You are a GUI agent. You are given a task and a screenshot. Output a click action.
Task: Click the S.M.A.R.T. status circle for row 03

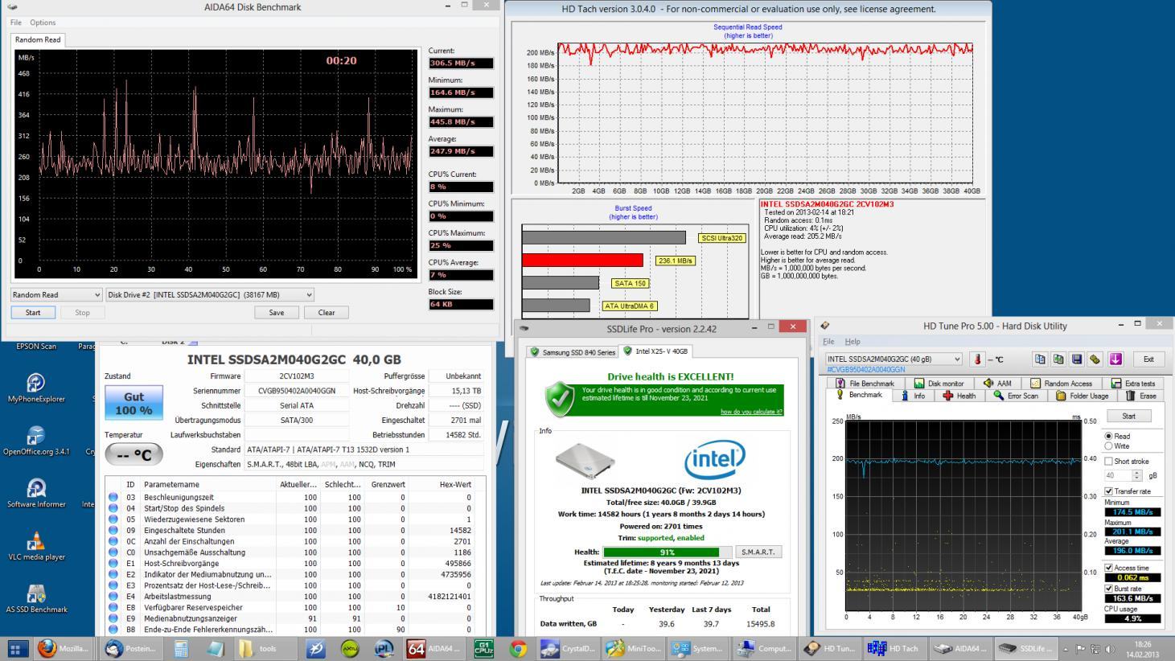pyautogui.click(x=113, y=498)
